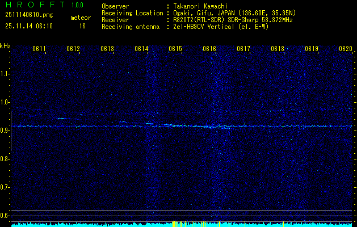The width and height of the screenshot is (357, 227).
Task: Click the 1.1 kHz frequency label
Action: [x=5, y=74]
